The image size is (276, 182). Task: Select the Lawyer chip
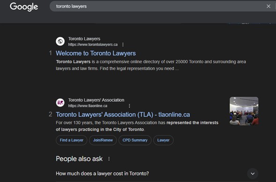pyautogui.click(x=164, y=140)
